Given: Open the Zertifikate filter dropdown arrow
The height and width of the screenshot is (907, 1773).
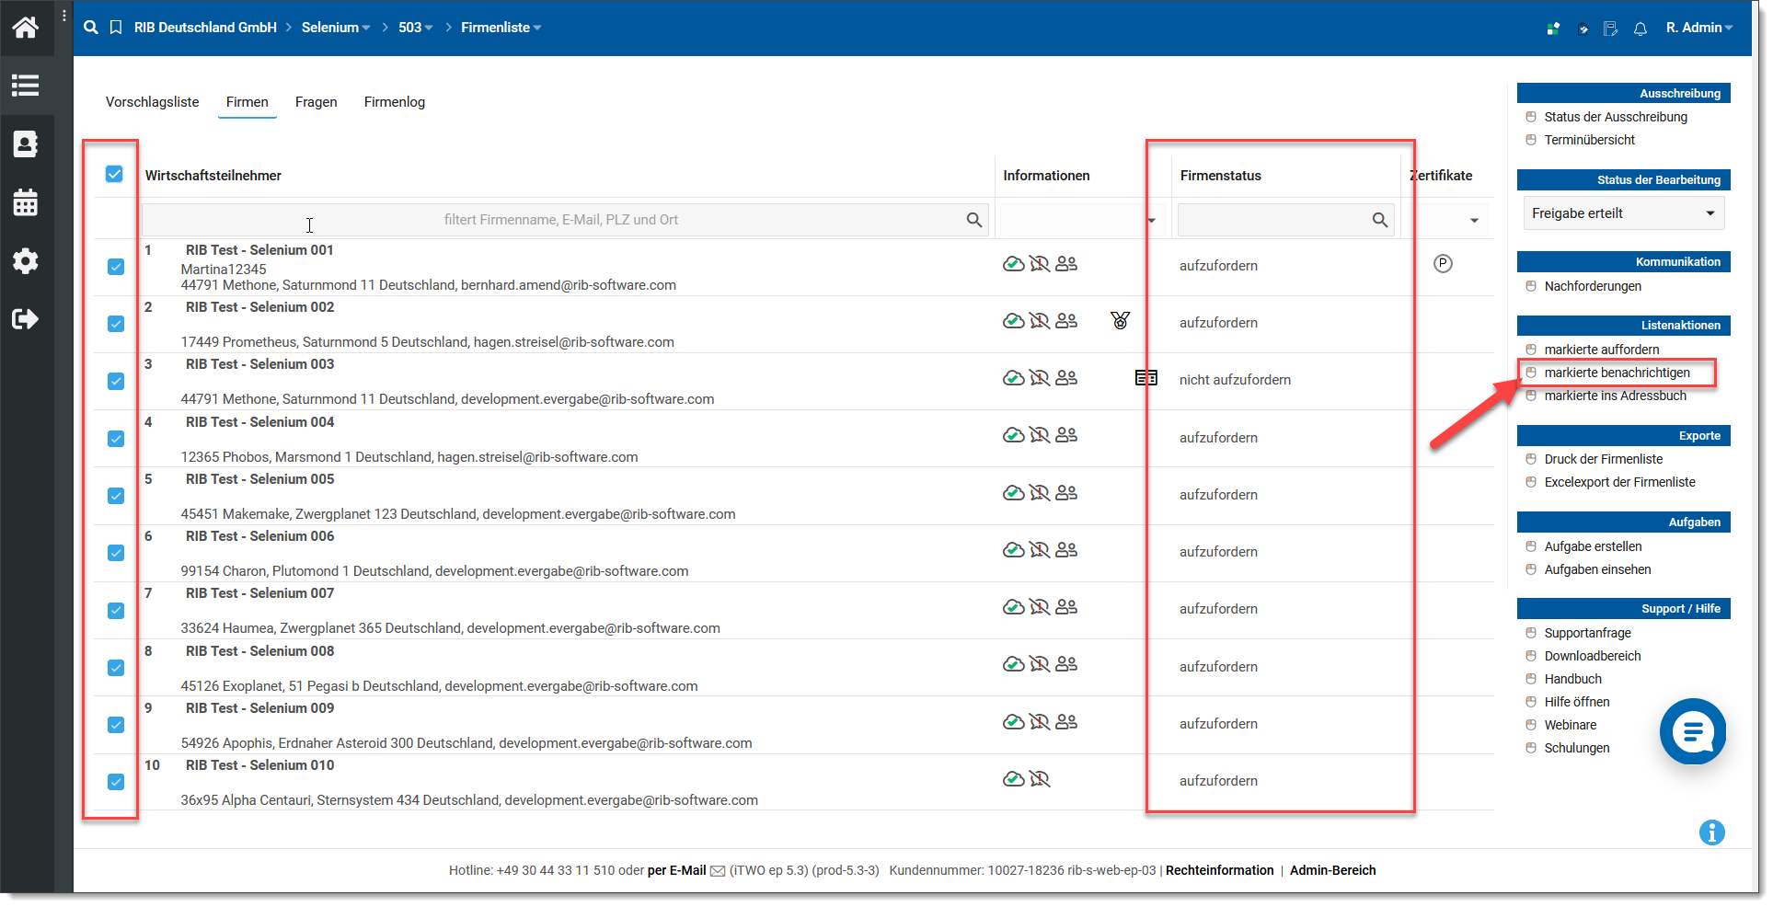Looking at the screenshot, I should pos(1474,221).
